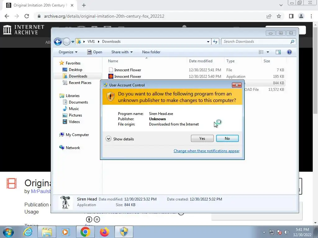Show hidden tray icons arrow
Screen dimensions: 318x238
pyautogui.click(x=264, y=232)
